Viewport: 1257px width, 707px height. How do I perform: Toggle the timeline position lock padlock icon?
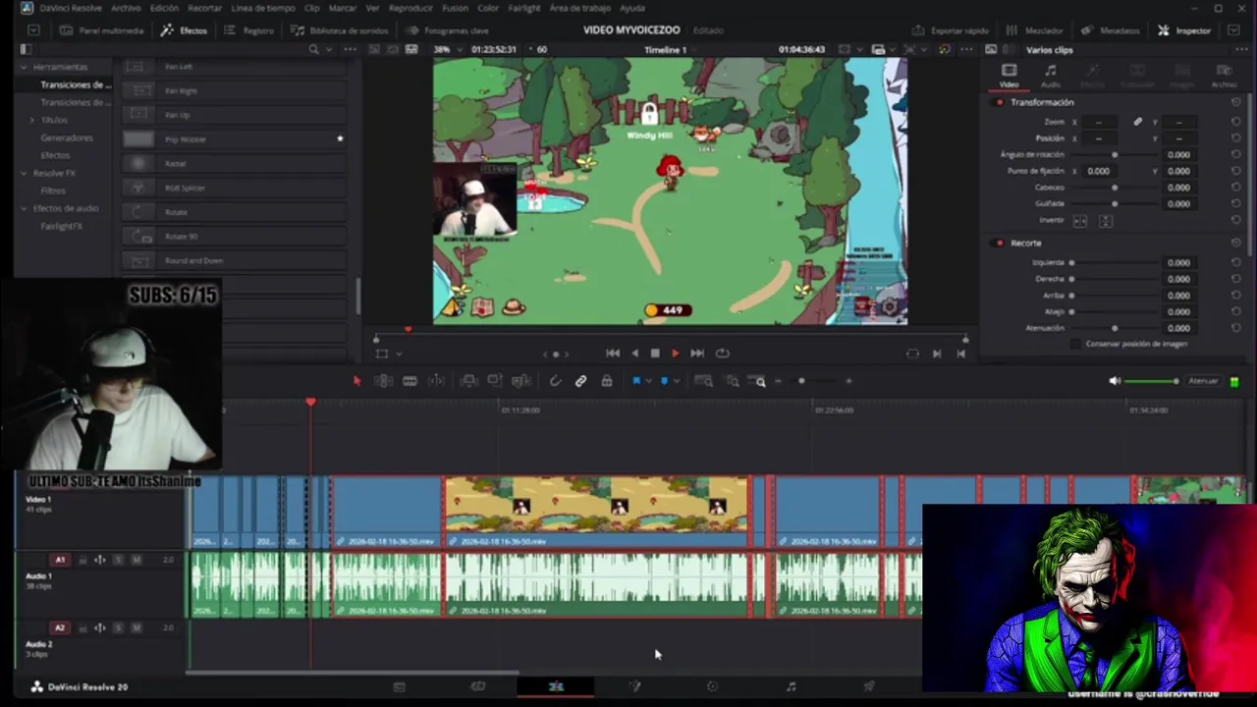point(607,381)
